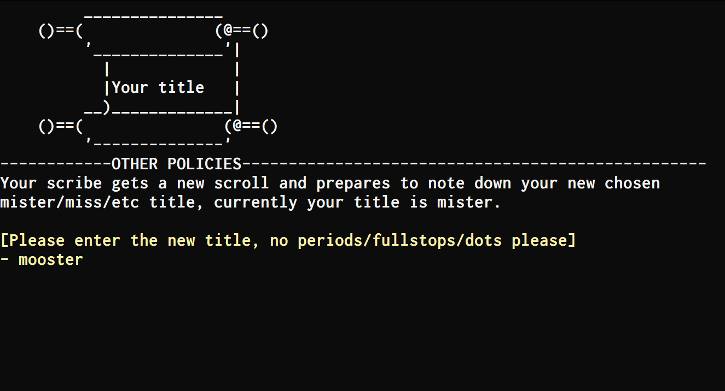725x391 pixels.
Task: Click the dash prompt before "mooster"
Action: (x=5, y=259)
